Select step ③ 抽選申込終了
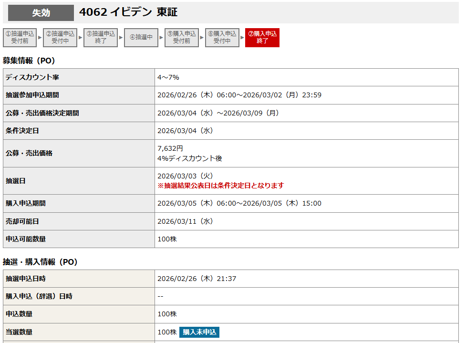This screenshot has width=466, height=343. click(x=101, y=37)
